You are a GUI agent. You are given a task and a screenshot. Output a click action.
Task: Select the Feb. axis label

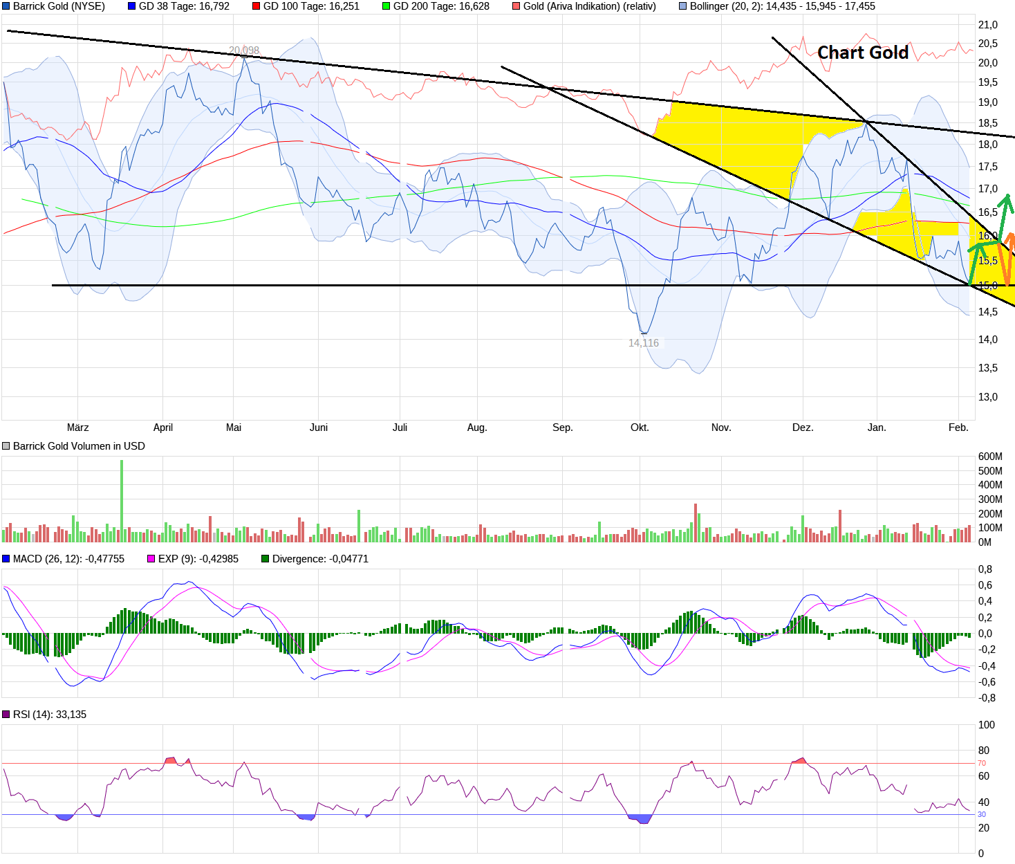958,428
